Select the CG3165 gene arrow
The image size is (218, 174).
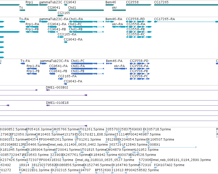tap(61, 15)
